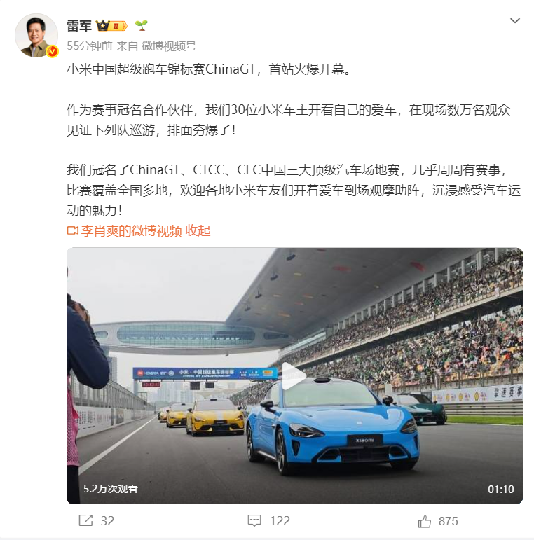
Task: Open the crown membership level badge
Action: [x=111, y=26]
